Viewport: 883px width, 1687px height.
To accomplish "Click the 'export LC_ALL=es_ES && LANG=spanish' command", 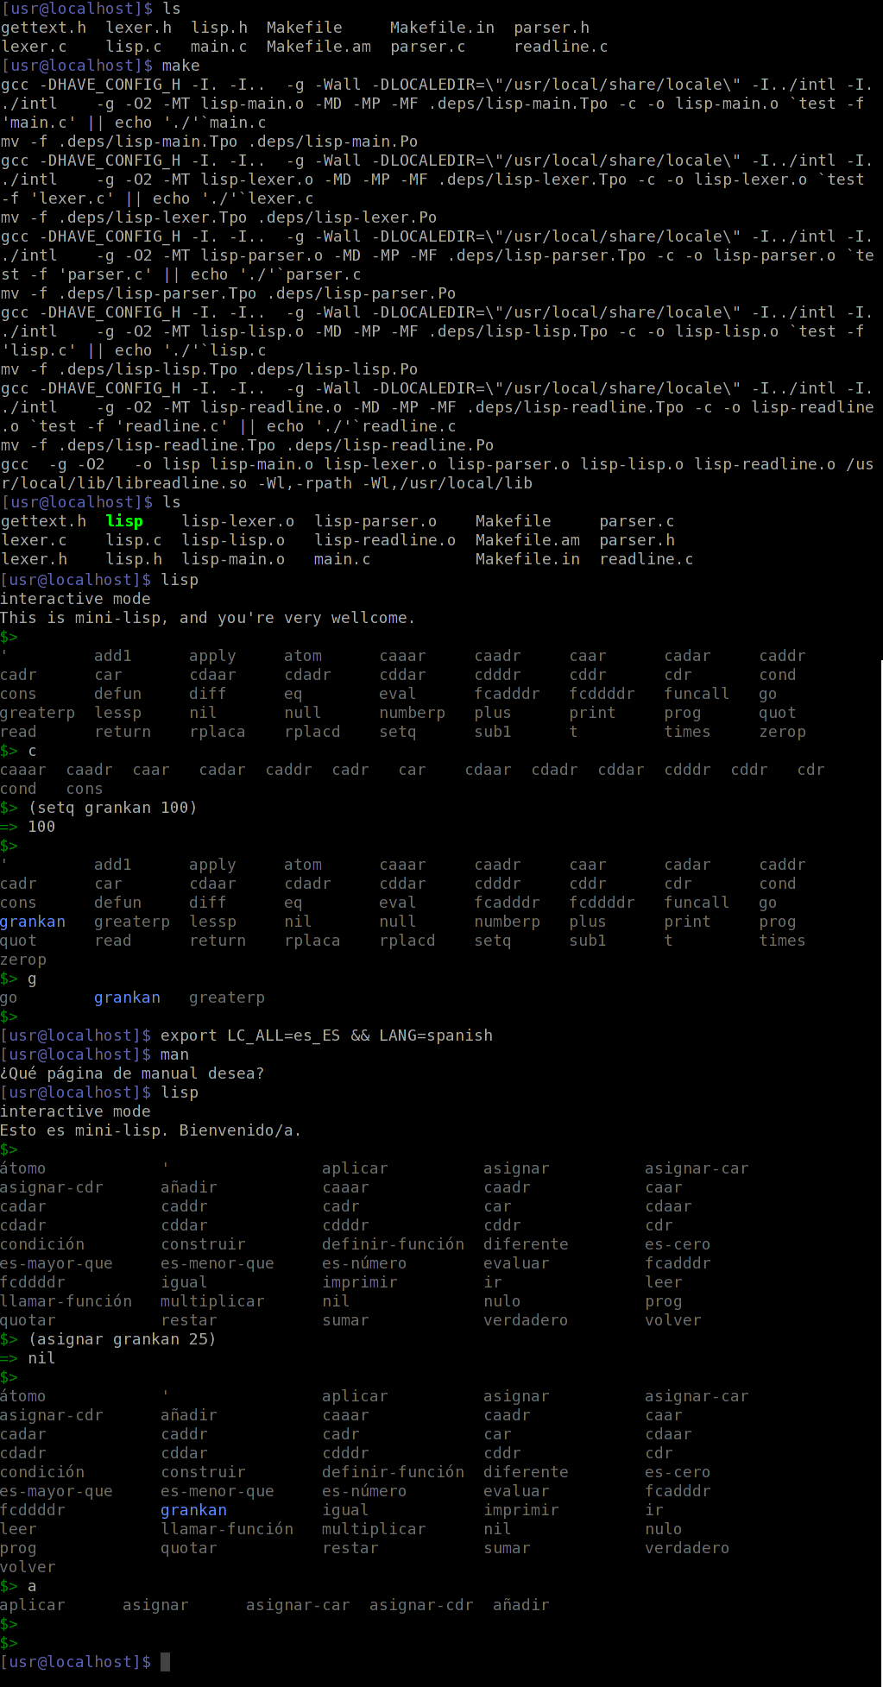I will (x=327, y=1035).
